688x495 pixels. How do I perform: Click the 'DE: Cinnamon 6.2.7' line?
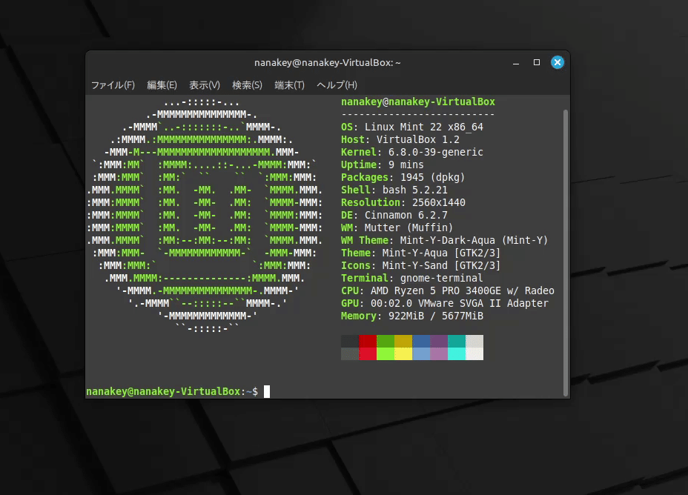click(x=394, y=216)
